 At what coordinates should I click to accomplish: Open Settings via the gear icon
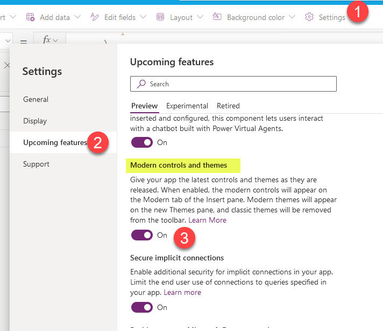click(309, 17)
